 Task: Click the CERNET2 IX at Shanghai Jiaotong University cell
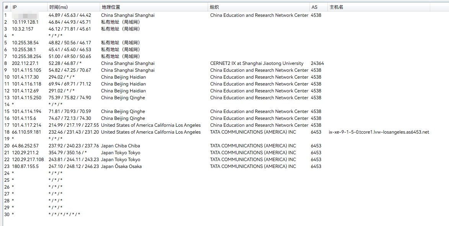point(256,63)
